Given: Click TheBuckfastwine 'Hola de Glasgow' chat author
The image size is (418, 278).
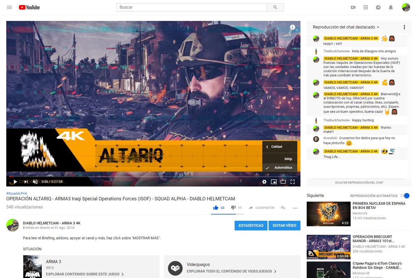Looking at the screenshot, I should click(x=336, y=51).
